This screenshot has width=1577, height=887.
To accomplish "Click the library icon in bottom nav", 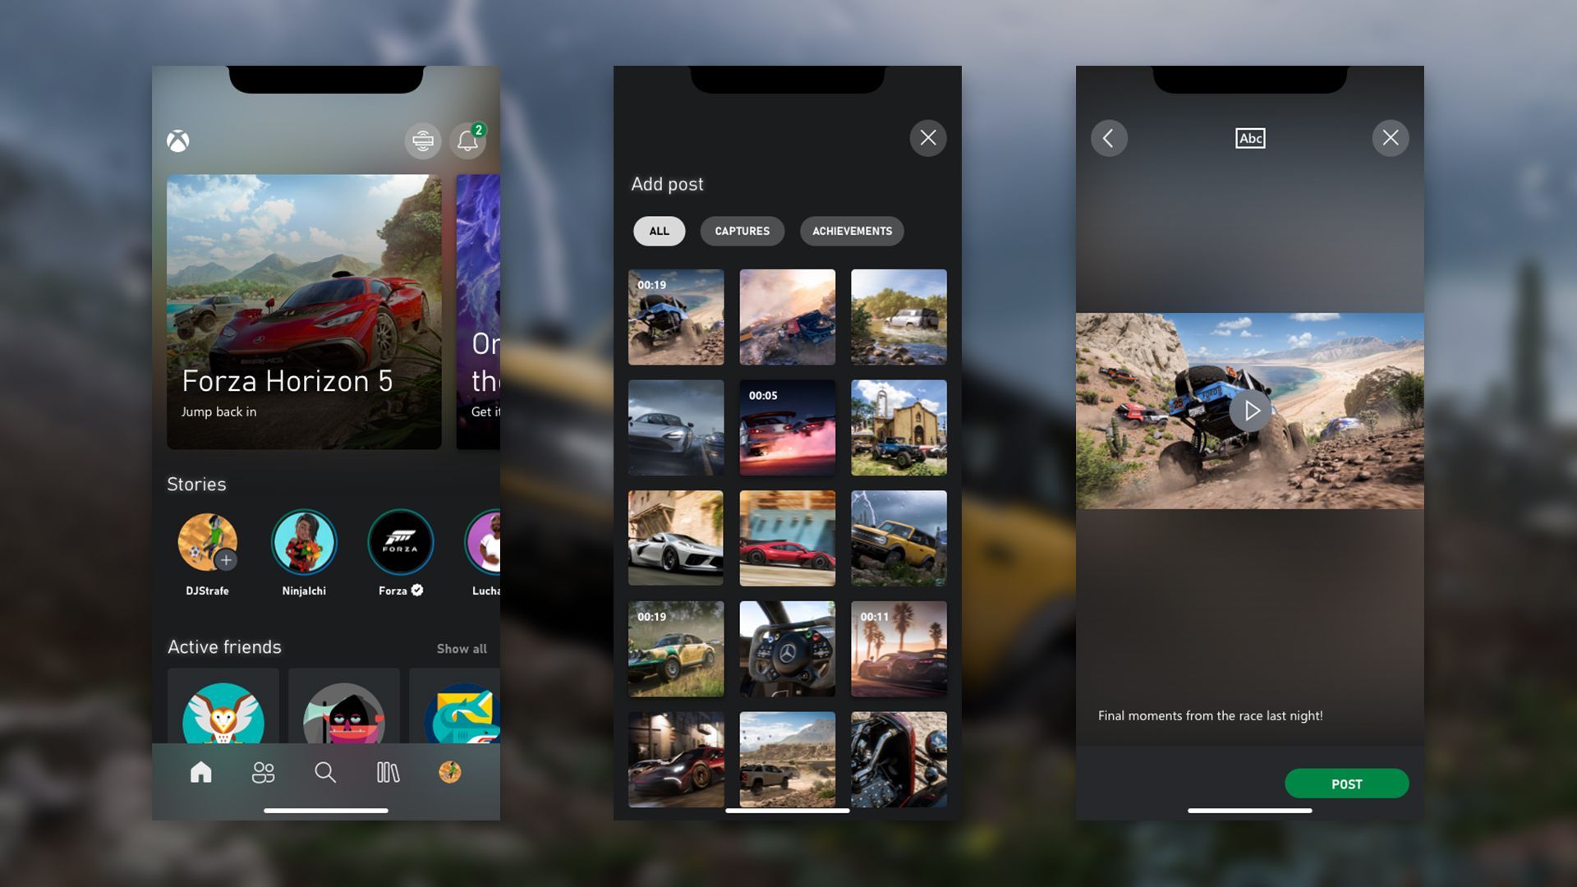I will (x=388, y=772).
